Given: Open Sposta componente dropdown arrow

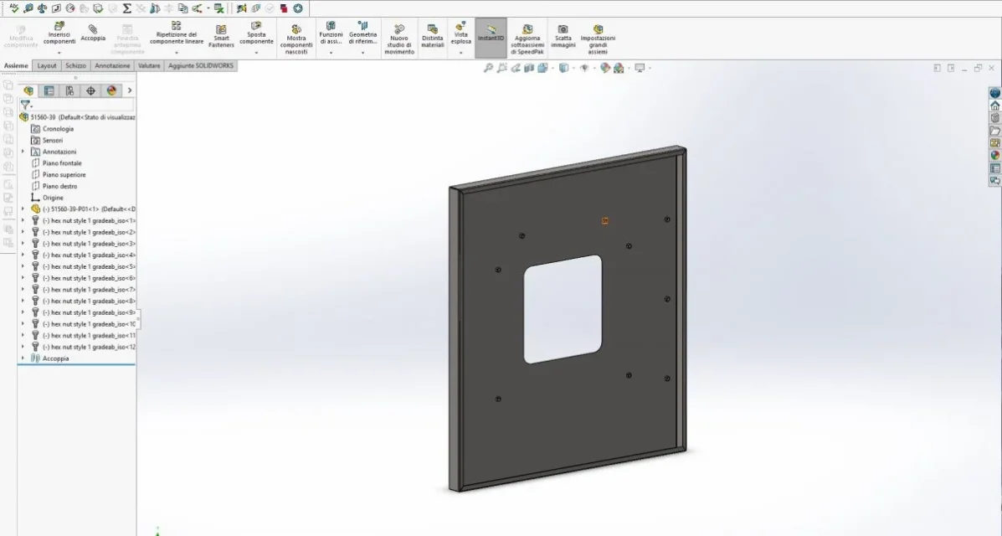Looking at the screenshot, I should pyautogui.click(x=256, y=53).
